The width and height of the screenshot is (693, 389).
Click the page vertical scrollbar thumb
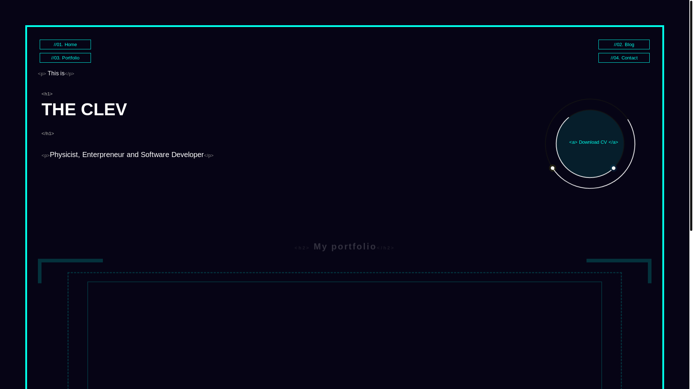[691, 115]
